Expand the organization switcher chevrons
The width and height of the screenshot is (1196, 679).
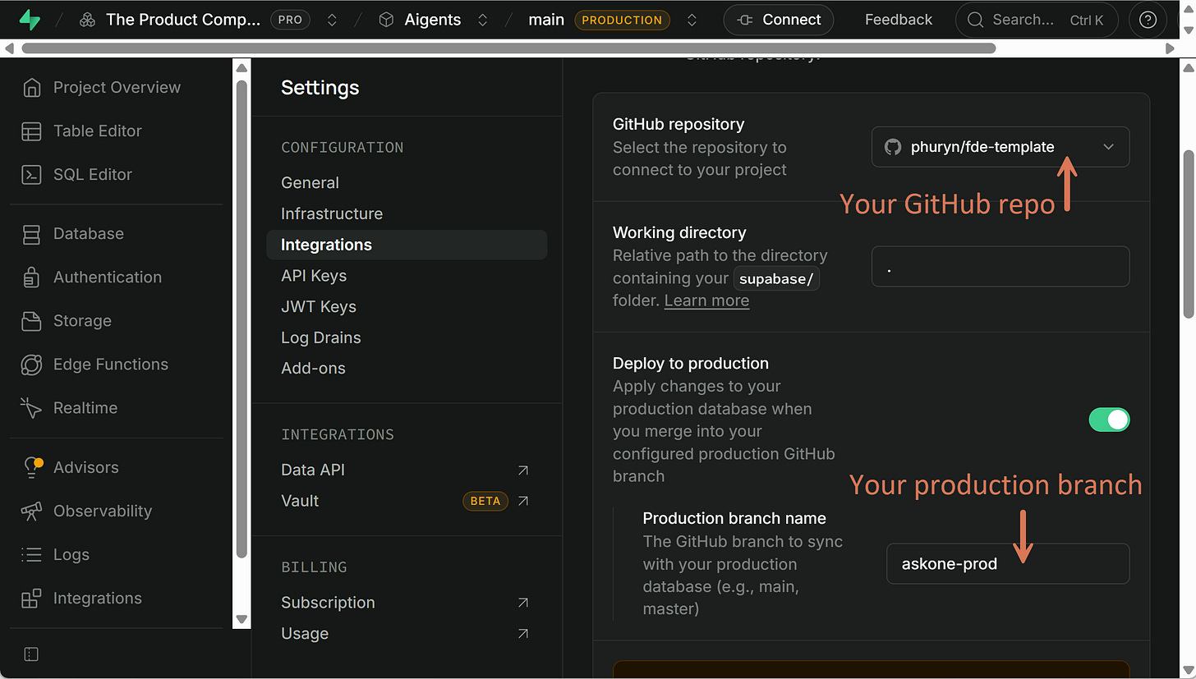tap(332, 20)
